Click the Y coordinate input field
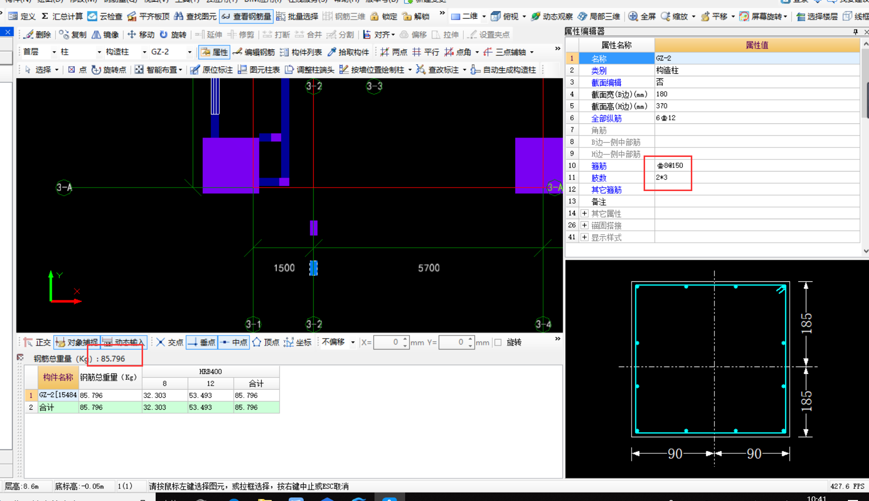The height and width of the screenshot is (501, 869). [x=452, y=343]
